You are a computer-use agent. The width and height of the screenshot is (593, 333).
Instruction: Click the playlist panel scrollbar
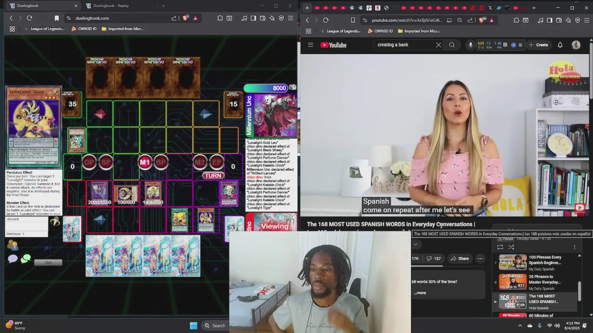pos(580,290)
